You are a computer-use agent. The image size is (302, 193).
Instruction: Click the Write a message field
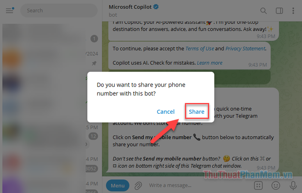(198, 186)
